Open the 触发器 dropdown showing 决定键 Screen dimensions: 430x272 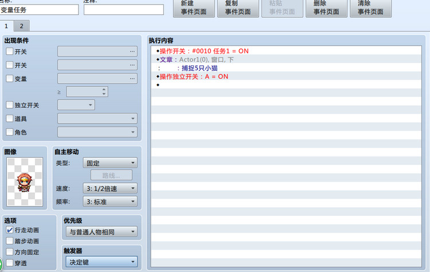click(x=101, y=262)
